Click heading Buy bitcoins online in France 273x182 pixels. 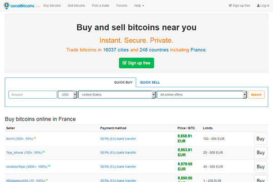40,119
